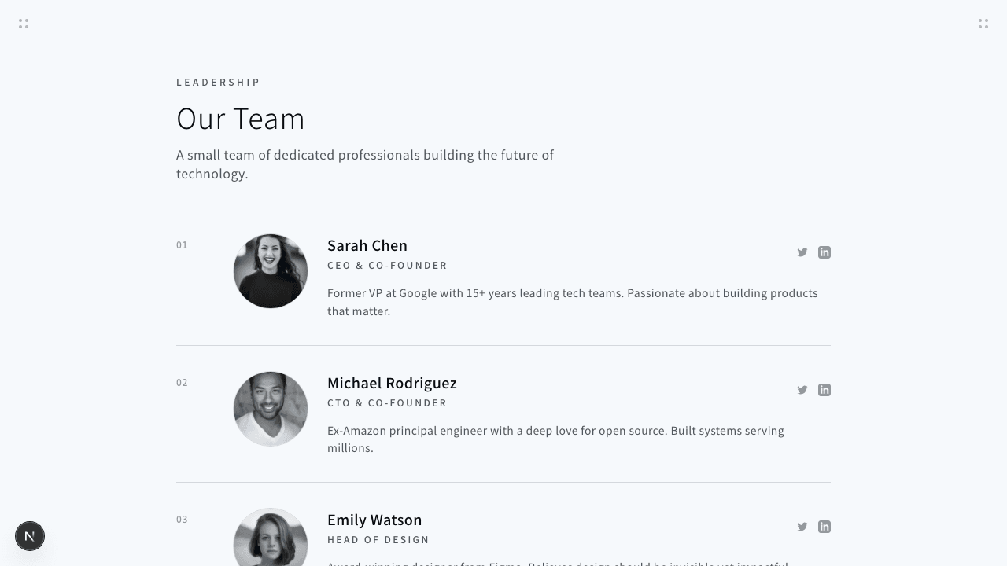The image size is (1007, 566).
Task: Click Emily Watson's profile photo
Action: (271, 540)
